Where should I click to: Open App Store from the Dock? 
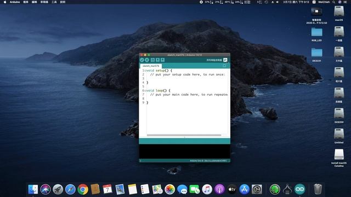(x=245, y=189)
